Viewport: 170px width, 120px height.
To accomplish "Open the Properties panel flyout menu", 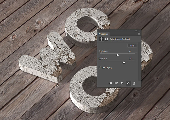I will click(139, 34).
